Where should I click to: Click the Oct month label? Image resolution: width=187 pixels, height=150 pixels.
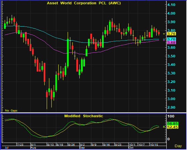131,148
